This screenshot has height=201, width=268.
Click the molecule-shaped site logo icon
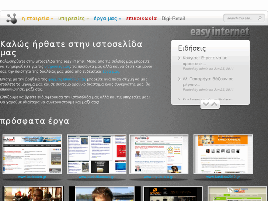12,18
